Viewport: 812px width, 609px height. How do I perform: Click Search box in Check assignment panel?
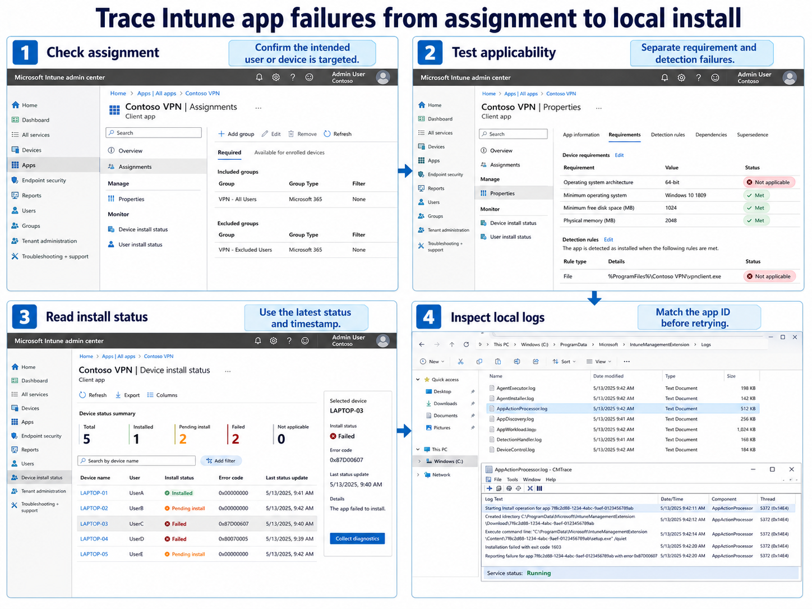(154, 133)
